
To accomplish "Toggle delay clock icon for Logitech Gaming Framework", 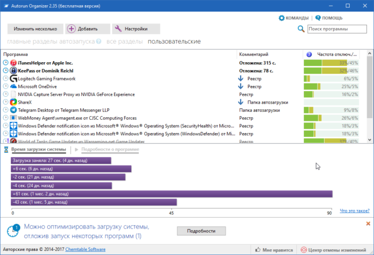I will tap(6, 78).
